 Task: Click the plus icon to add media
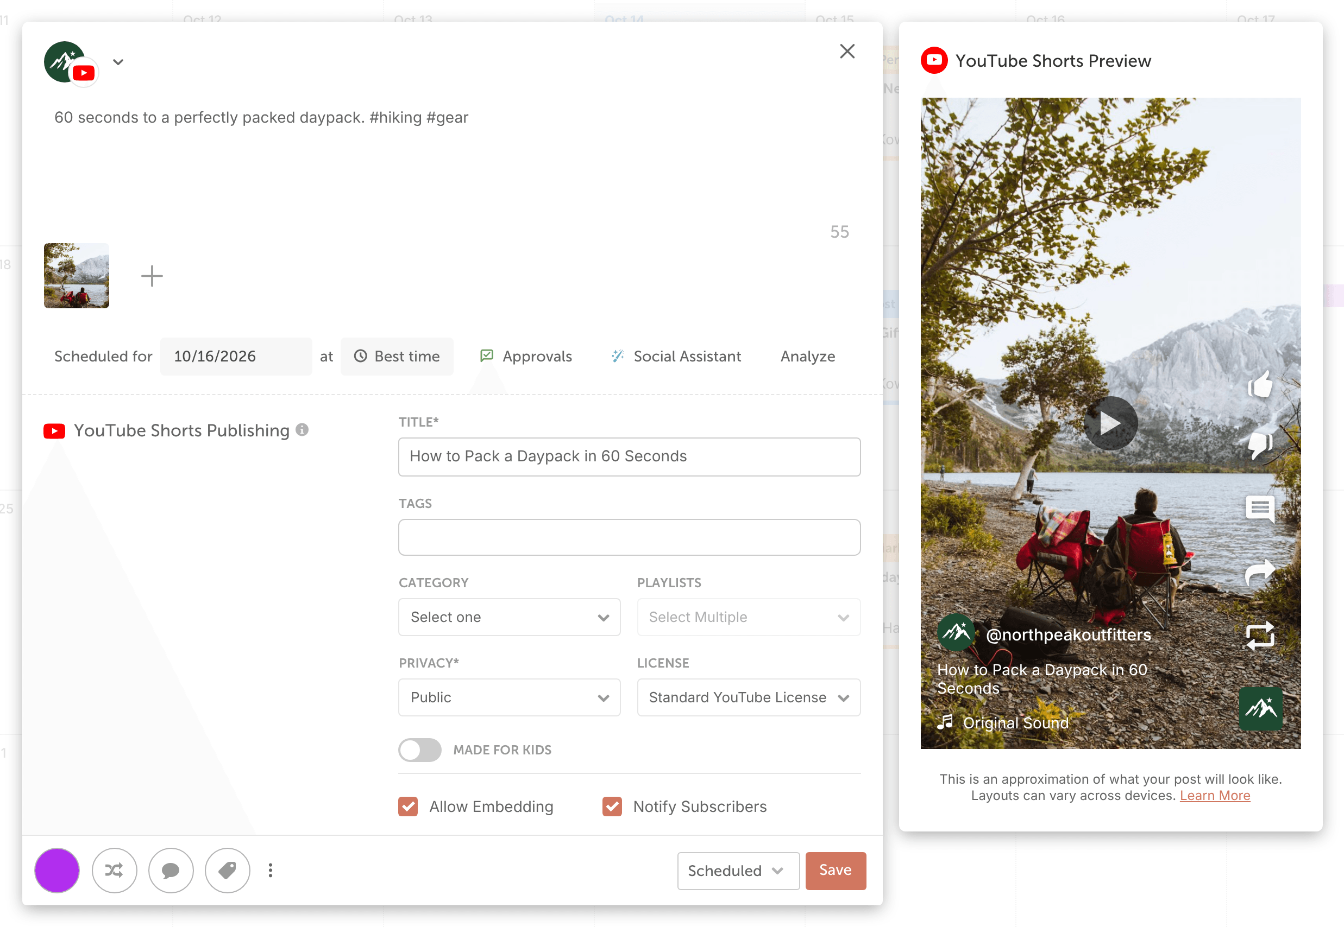click(152, 276)
